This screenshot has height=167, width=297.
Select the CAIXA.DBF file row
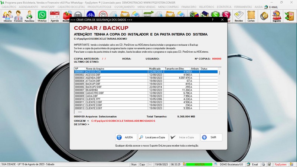tap(146, 96)
